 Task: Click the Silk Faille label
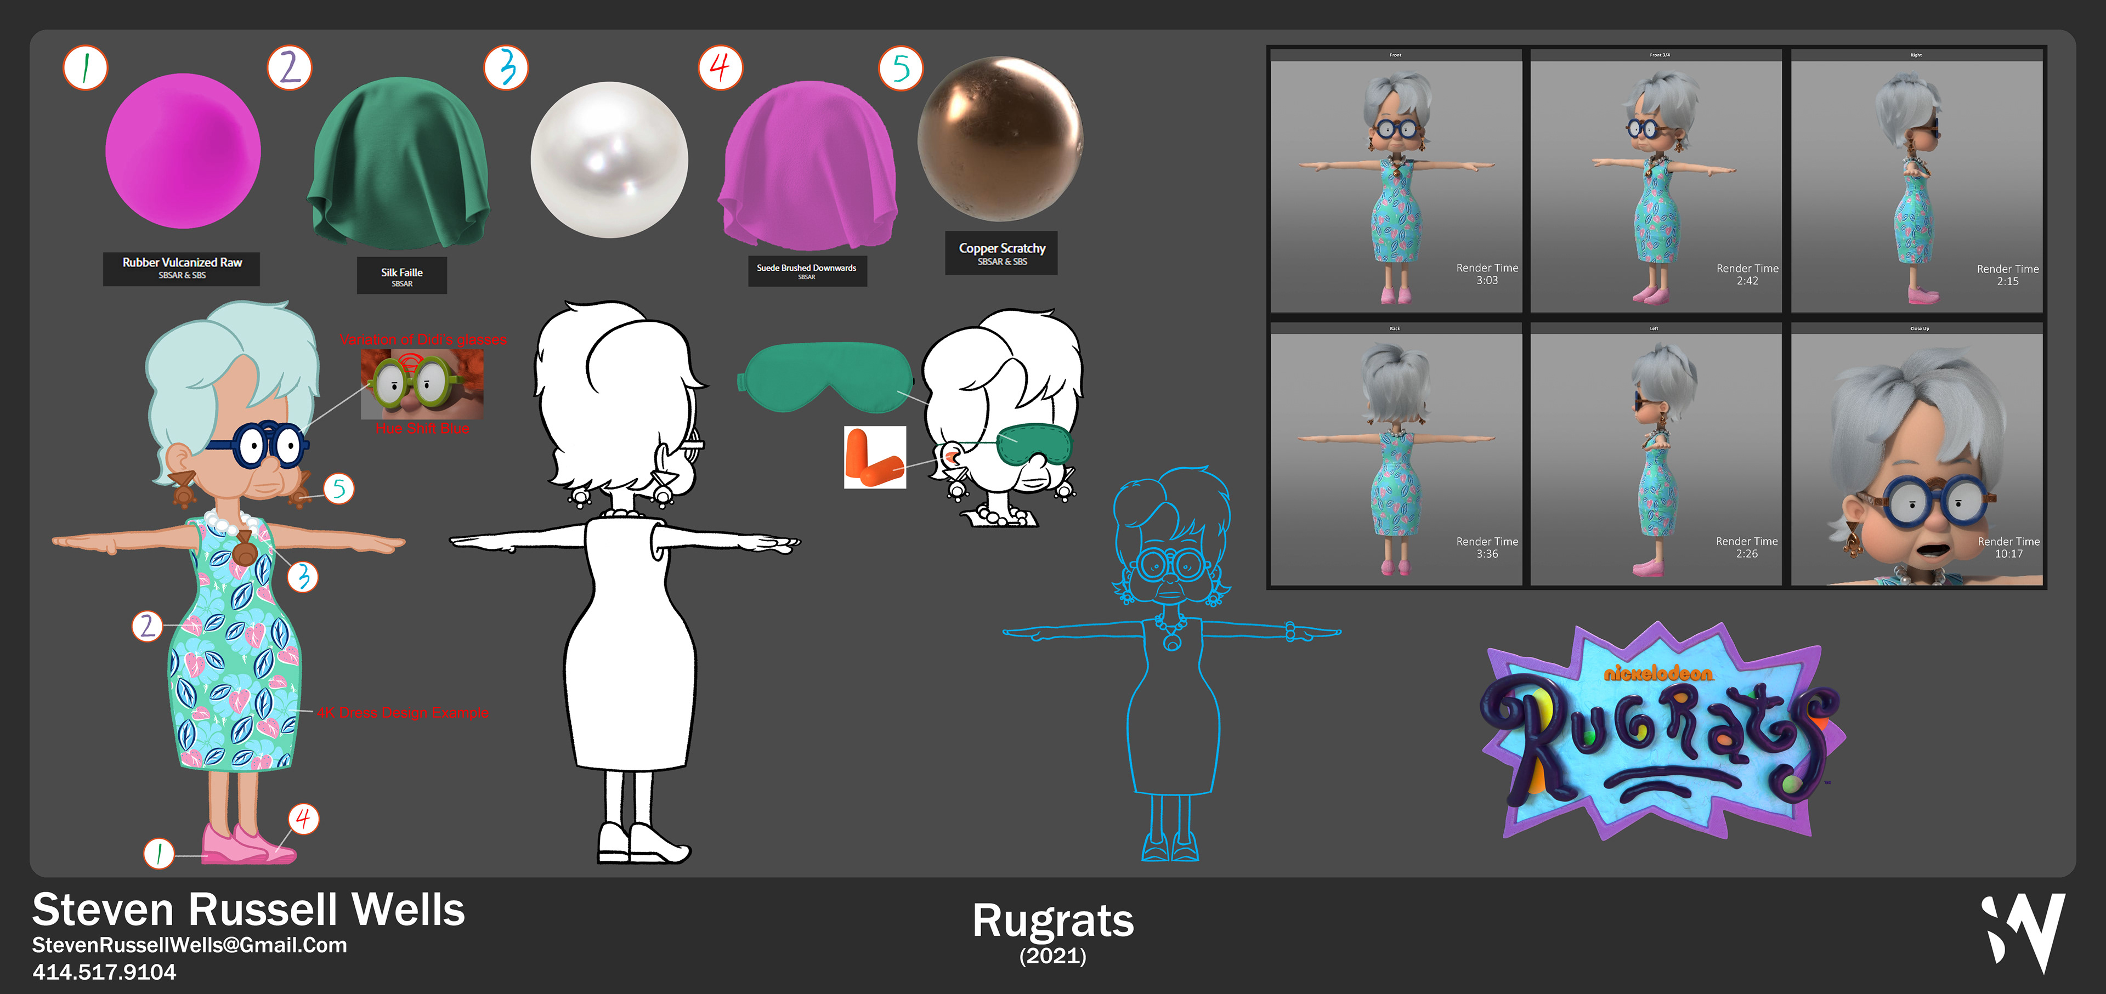click(401, 276)
